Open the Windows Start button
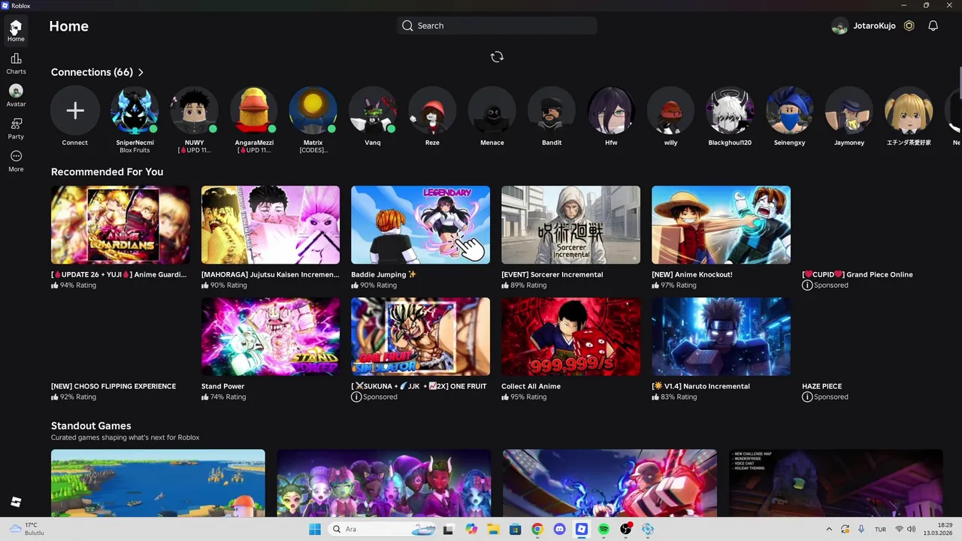This screenshot has width=962, height=541. click(x=314, y=529)
